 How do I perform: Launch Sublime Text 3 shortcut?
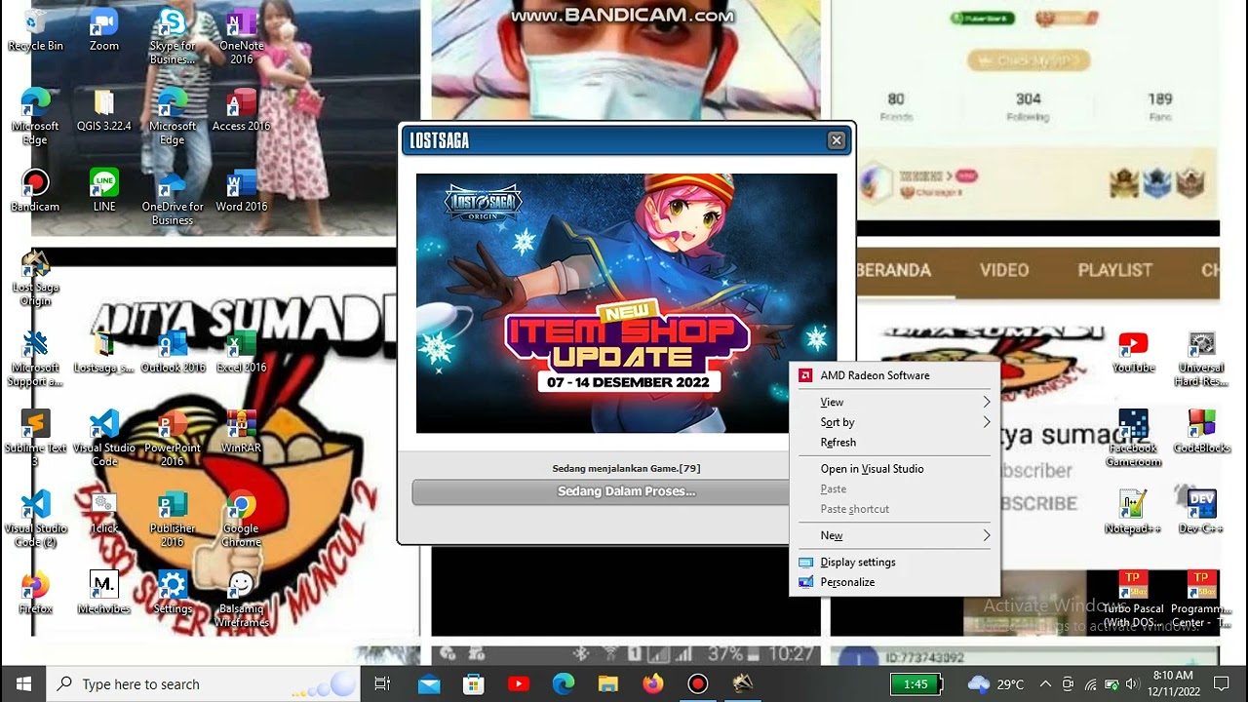pos(35,438)
